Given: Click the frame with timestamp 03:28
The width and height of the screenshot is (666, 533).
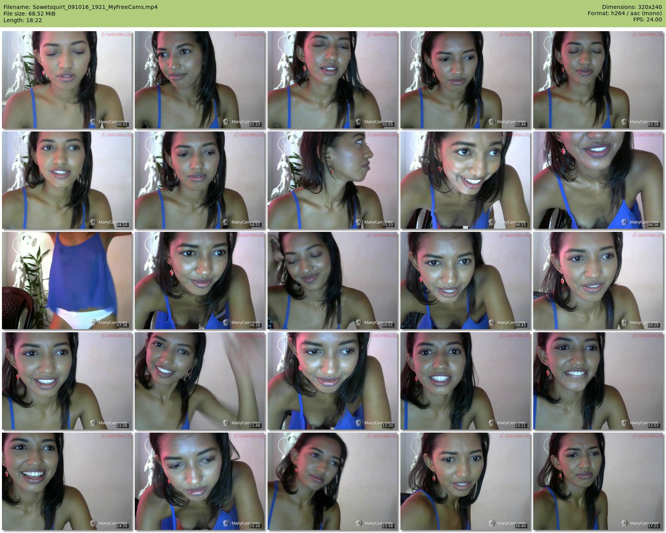Looking at the screenshot, I should point(598,80).
